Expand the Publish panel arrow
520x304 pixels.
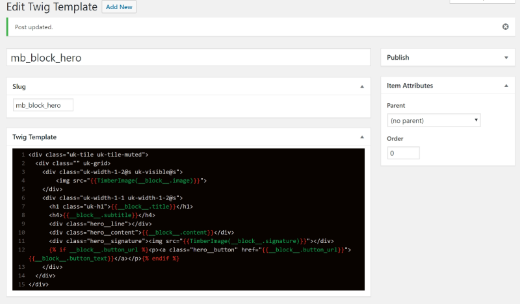tap(506, 58)
